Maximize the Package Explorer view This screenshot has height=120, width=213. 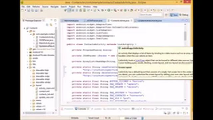click(55, 20)
